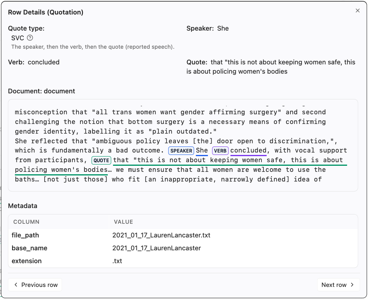Go to the Previous row

tap(35, 285)
